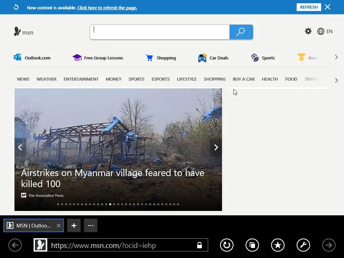The width and height of the screenshot is (344, 258).
Task: Show the previous slide in the carousel
Action: pyautogui.click(x=20, y=147)
